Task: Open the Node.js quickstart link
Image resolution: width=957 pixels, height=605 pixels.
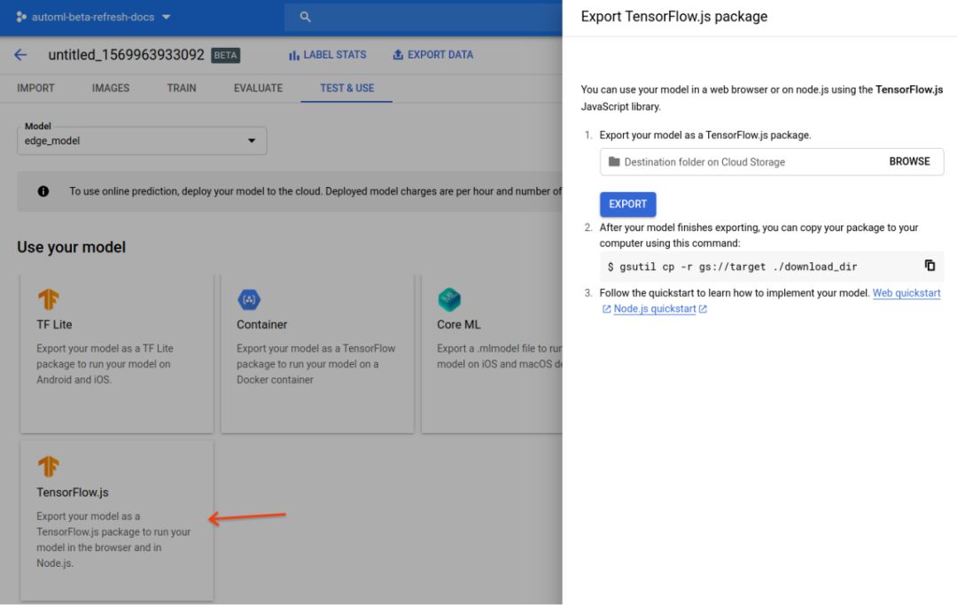Action: click(x=654, y=308)
